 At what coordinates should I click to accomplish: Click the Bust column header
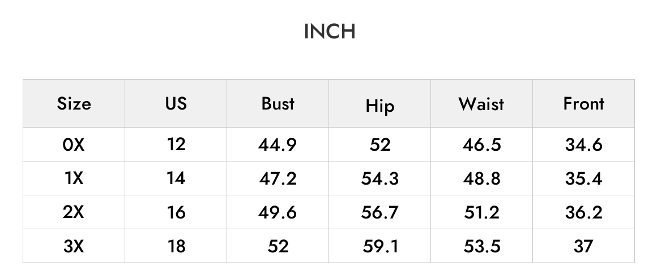point(278,103)
